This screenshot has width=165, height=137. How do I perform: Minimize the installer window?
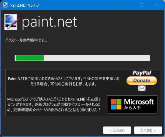(126, 5)
